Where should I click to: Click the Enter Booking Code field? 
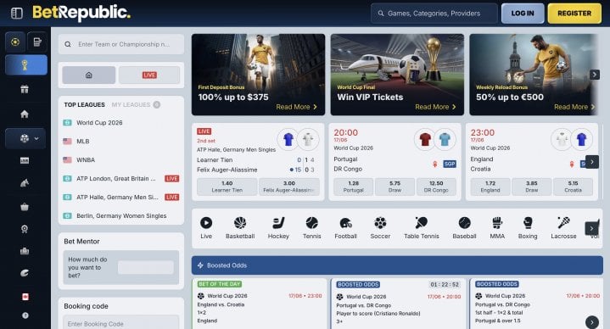point(121,323)
